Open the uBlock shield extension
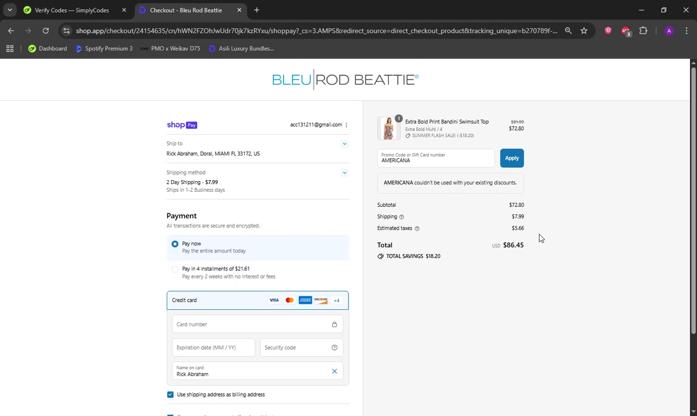Viewport: 697px width, 416px height. point(608,31)
